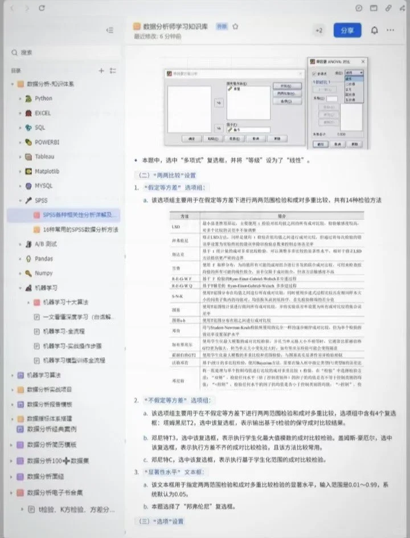The height and width of the screenshot is (538, 410).
Task: Click the （三）"选项"设置 heading
Action: 161,521
